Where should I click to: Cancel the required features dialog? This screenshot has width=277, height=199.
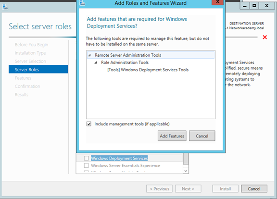click(202, 136)
